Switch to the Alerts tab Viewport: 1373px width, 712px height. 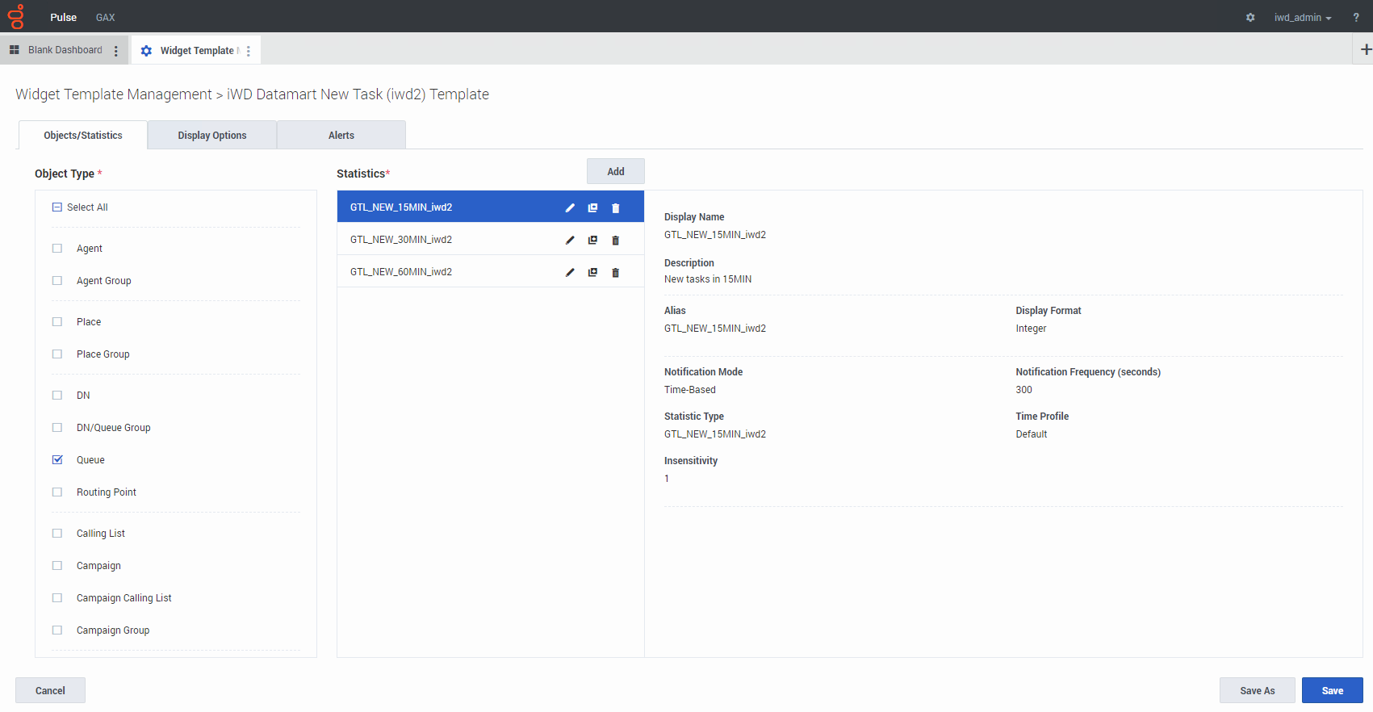click(x=341, y=136)
